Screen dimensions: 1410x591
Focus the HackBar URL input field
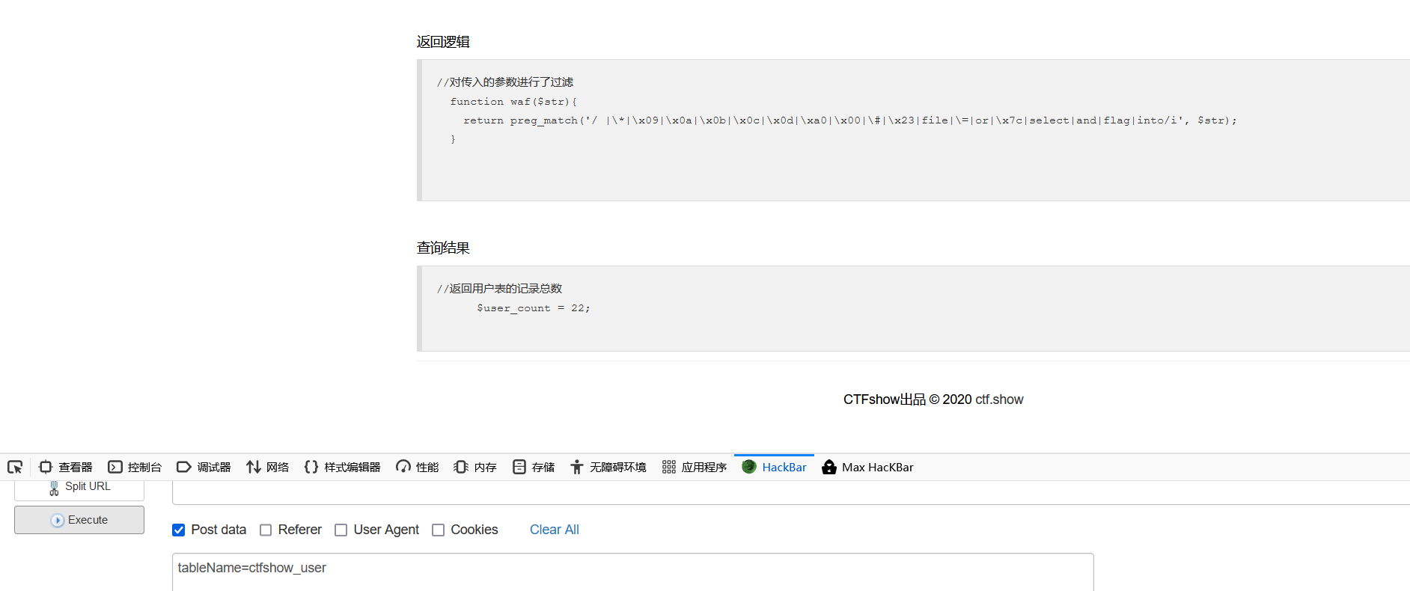pos(791,492)
